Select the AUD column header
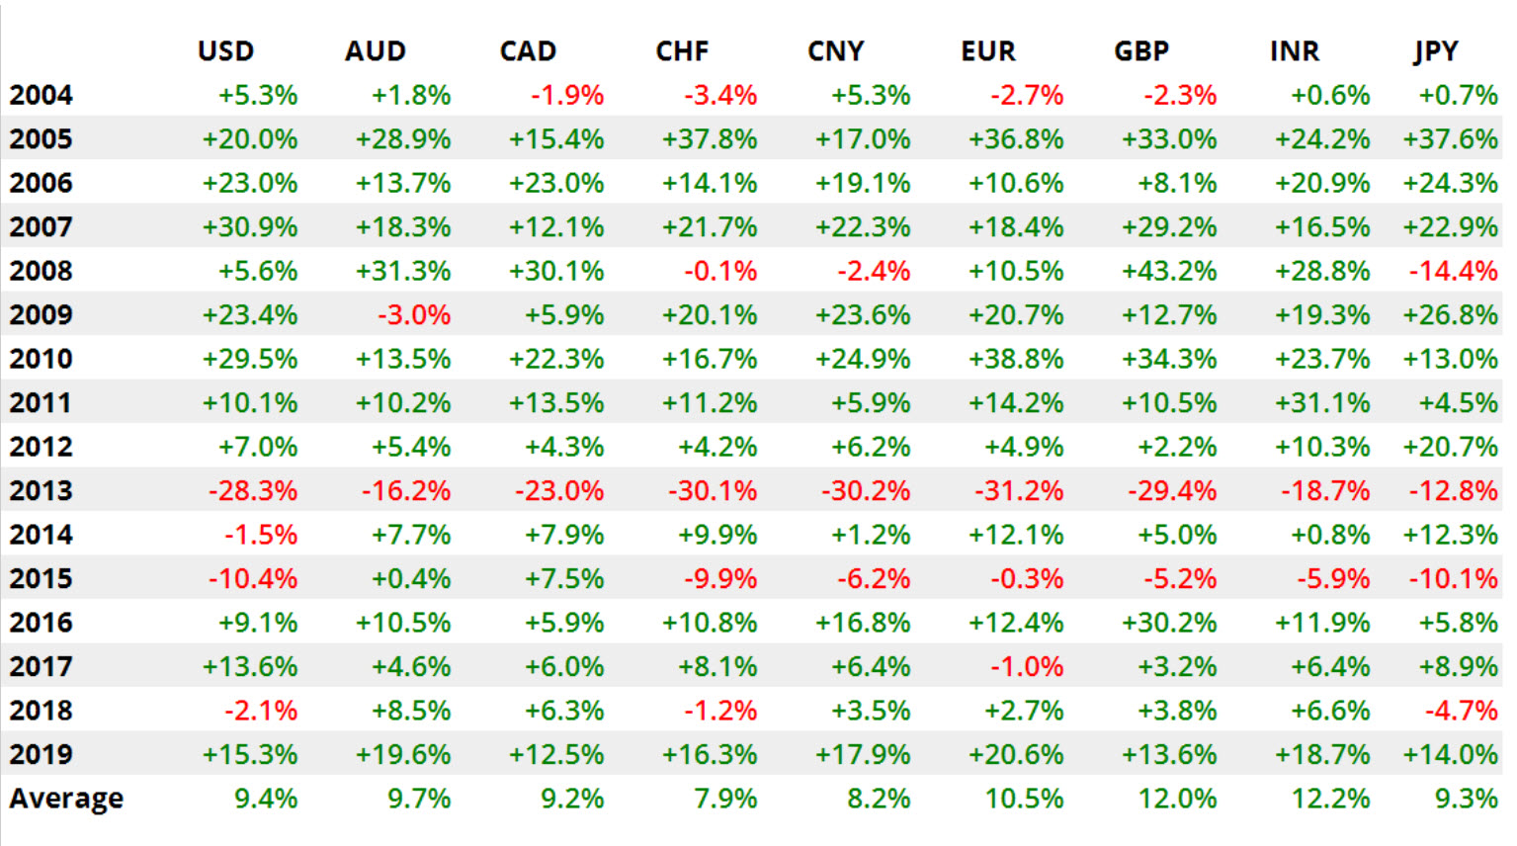 (x=376, y=51)
